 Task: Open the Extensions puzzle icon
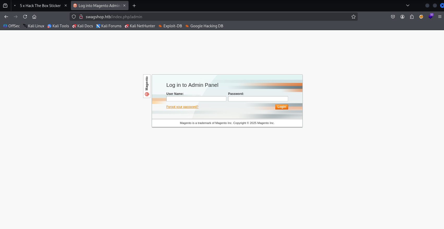(x=412, y=17)
